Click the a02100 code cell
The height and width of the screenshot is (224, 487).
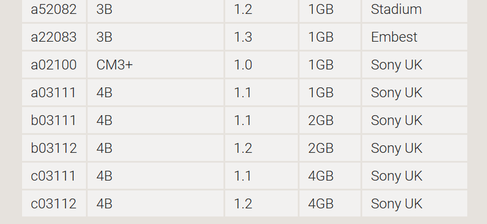click(54, 65)
